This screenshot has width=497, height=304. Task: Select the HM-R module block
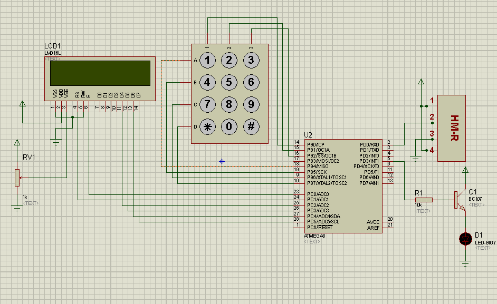[x=452, y=128]
